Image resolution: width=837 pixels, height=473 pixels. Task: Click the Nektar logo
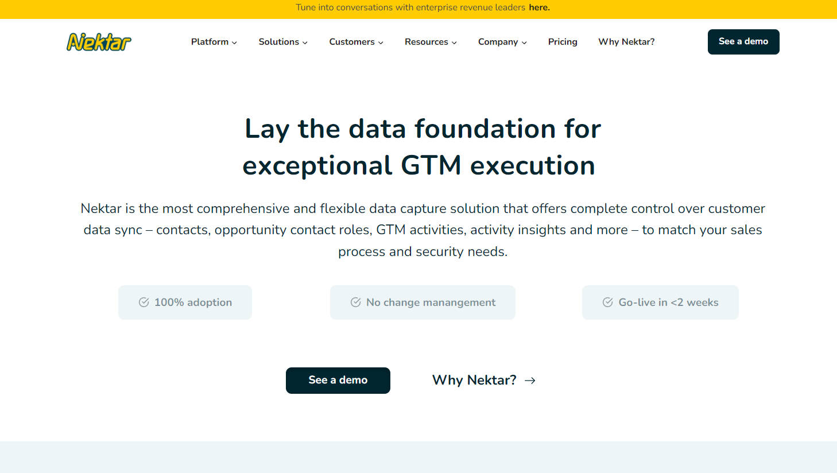point(99,42)
